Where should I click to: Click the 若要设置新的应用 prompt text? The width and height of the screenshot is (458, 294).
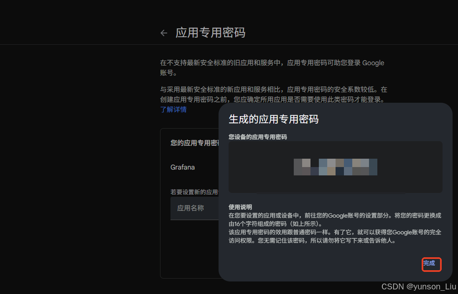tap(194, 192)
